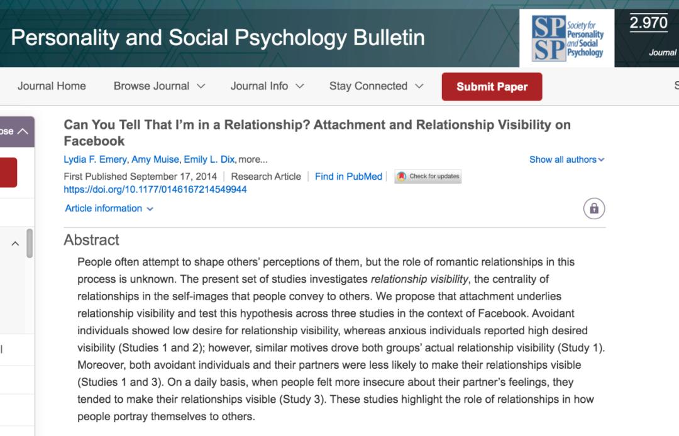
Task: Click author Lydia F. Emery
Action: pyautogui.click(x=95, y=160)
